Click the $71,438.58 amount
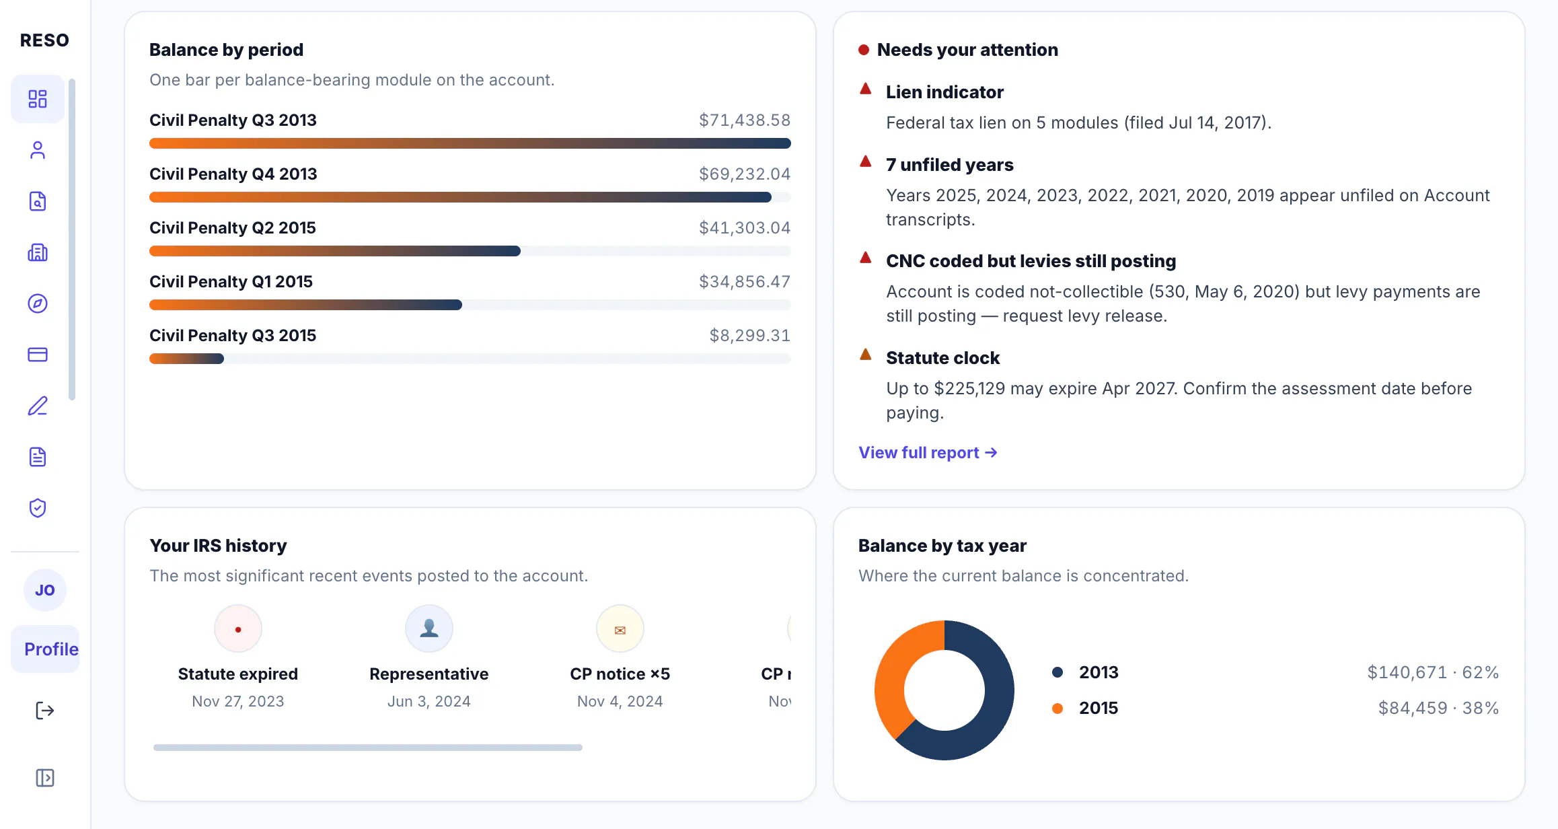 [745, 120]
